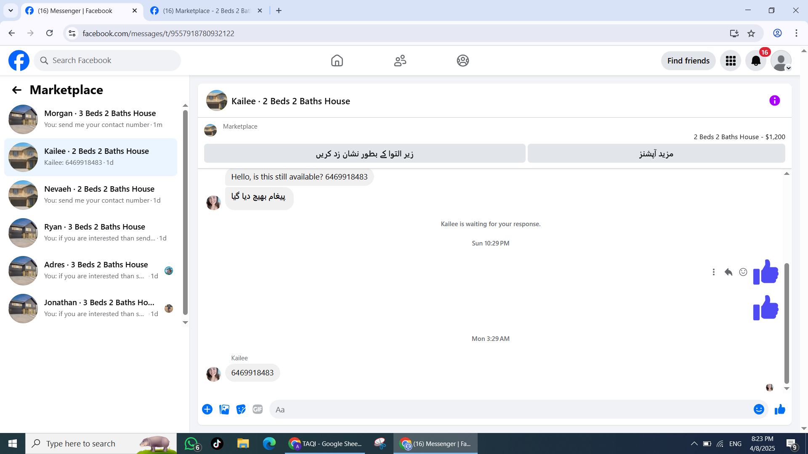The width and height of the screenshot is (808, 454).
Task: Open conversation info purple icon
Action: 774,100
